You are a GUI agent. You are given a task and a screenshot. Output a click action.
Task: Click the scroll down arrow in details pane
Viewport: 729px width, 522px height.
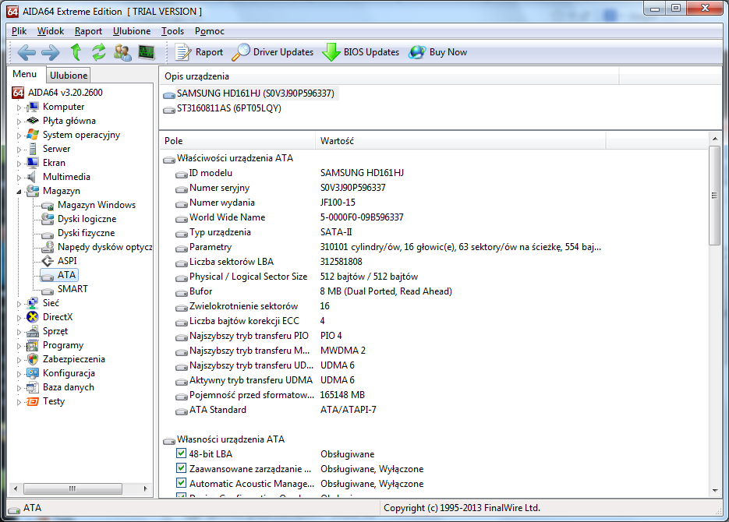(715, 490)
